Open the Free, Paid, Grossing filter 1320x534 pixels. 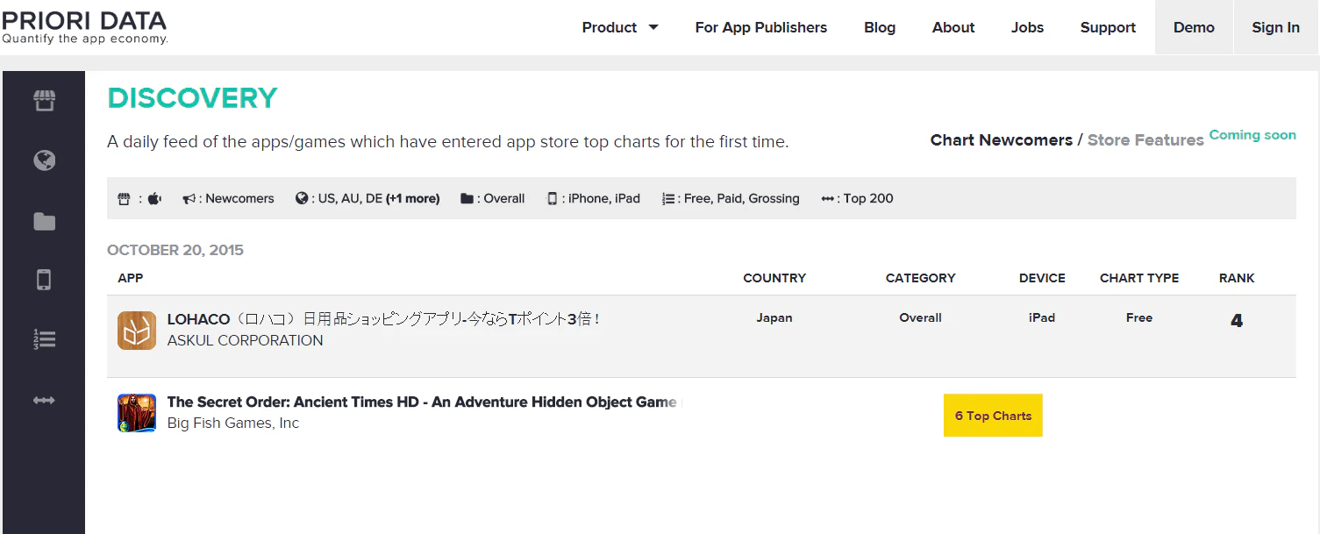click(x=742, y=198)
